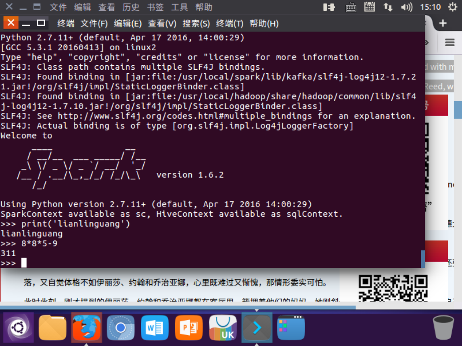Launch the WPS Presentation dock icon

tap(189, 327)
